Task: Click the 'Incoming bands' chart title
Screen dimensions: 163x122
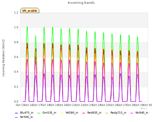Action: pos(81,3)
